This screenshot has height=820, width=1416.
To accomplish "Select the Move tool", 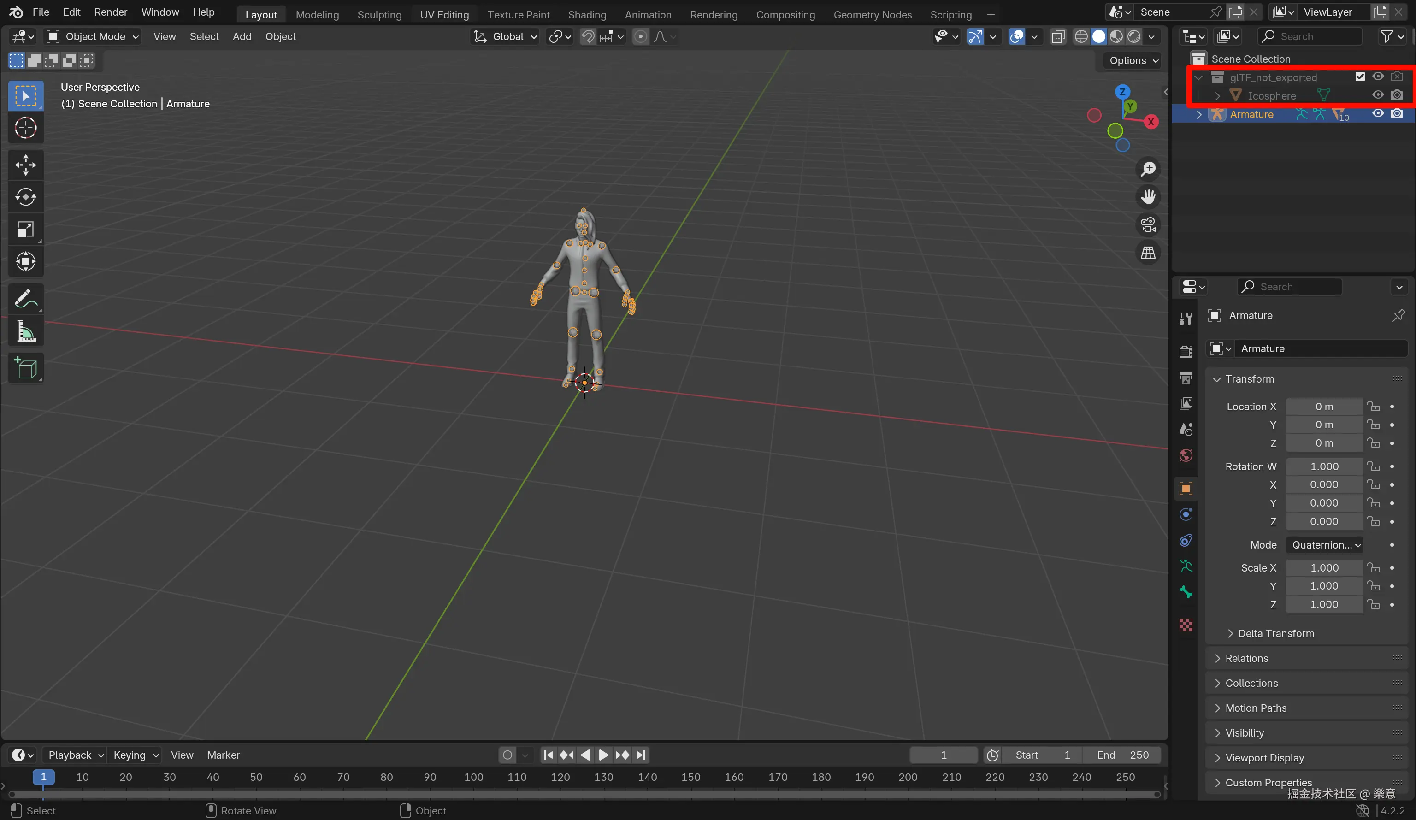I will (x=26, y=165).
